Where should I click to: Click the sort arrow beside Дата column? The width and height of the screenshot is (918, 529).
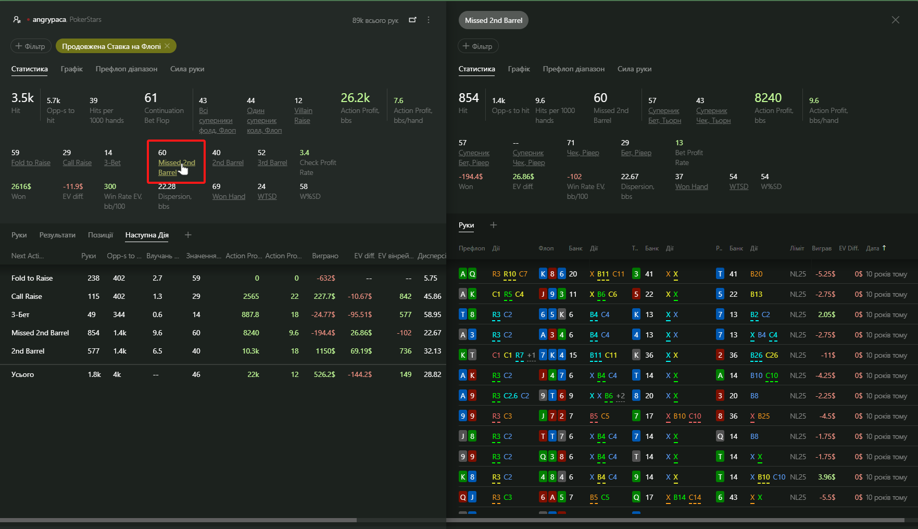pos(884,248)
